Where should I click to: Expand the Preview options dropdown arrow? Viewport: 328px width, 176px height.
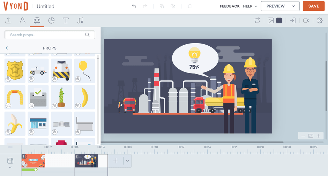click(294, 6)
